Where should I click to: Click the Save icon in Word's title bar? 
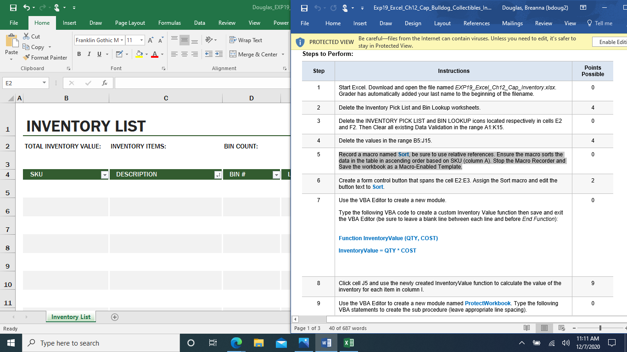pos(304,8)
